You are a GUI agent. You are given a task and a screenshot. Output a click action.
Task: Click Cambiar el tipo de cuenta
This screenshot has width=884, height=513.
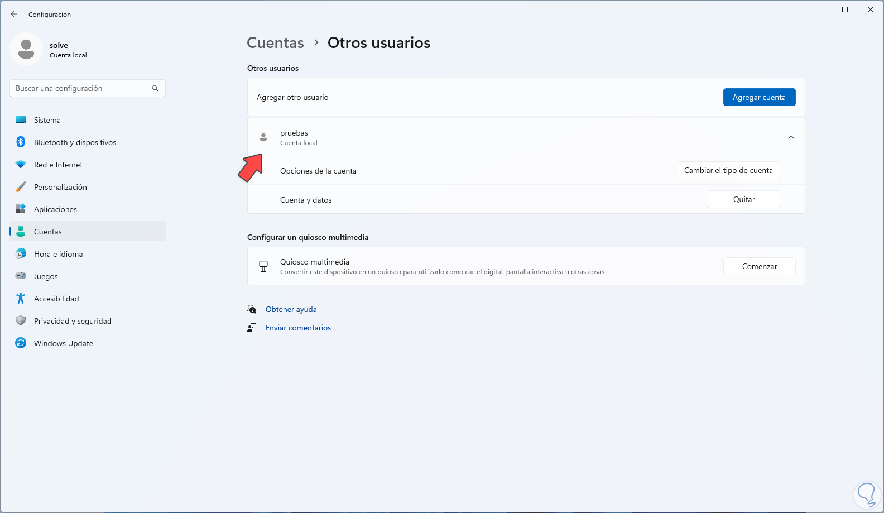(728, 171)
